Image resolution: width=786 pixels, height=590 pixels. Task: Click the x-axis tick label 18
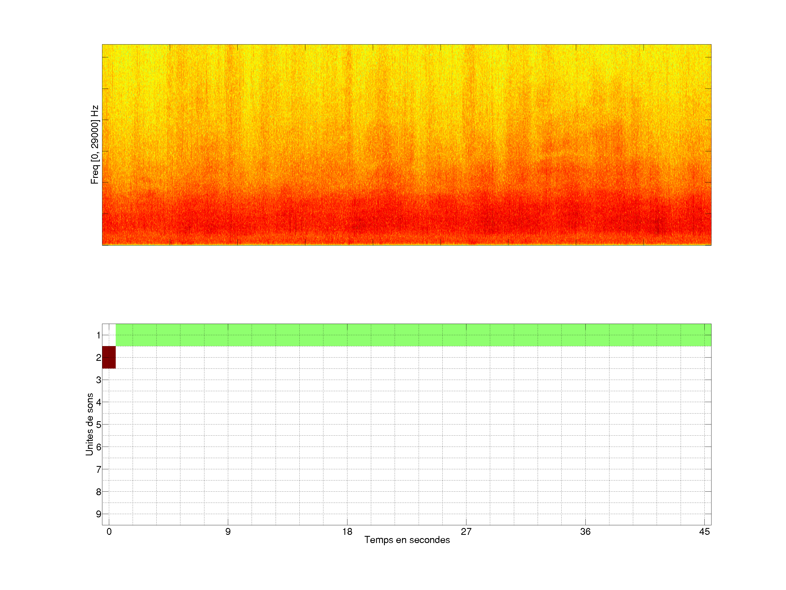347,532
